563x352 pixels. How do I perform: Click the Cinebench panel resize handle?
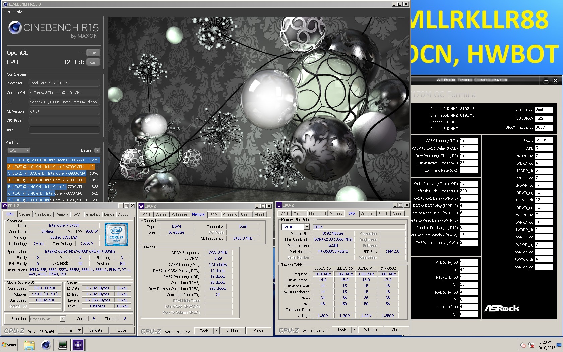(x=107, y=131)
